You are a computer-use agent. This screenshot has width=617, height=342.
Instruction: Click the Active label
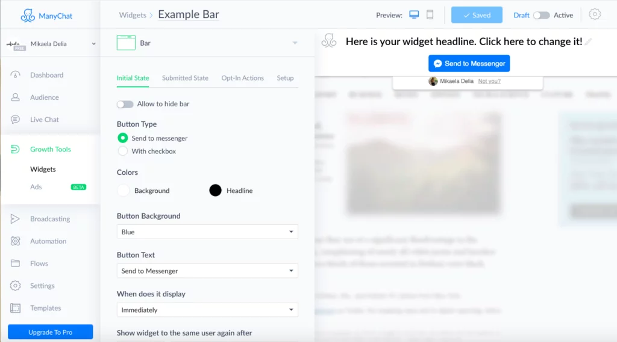click(563, 15)
